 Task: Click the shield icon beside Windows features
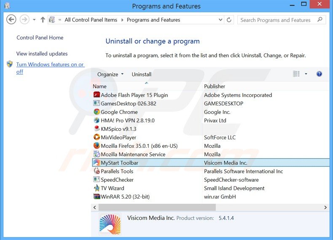click(10, 64)
